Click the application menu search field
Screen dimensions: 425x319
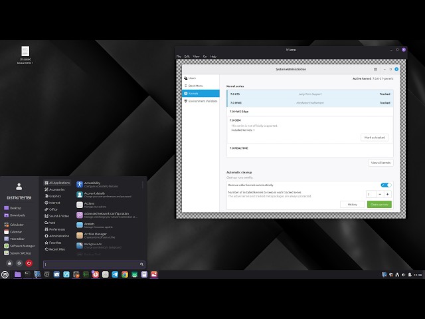[x=94, y=265]
